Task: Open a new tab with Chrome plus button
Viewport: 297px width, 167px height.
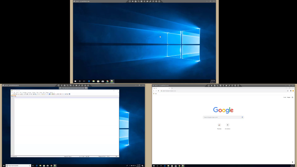Action: click(x=172, y=88)
